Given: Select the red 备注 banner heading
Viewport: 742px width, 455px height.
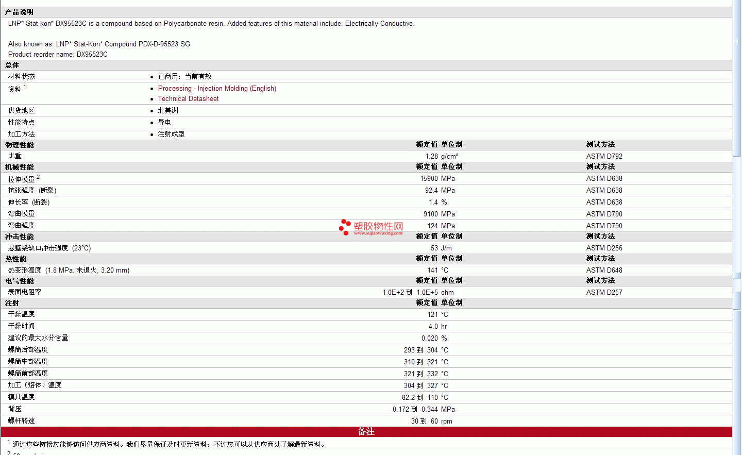Looking at the screenshot, I should click(366, 432).
